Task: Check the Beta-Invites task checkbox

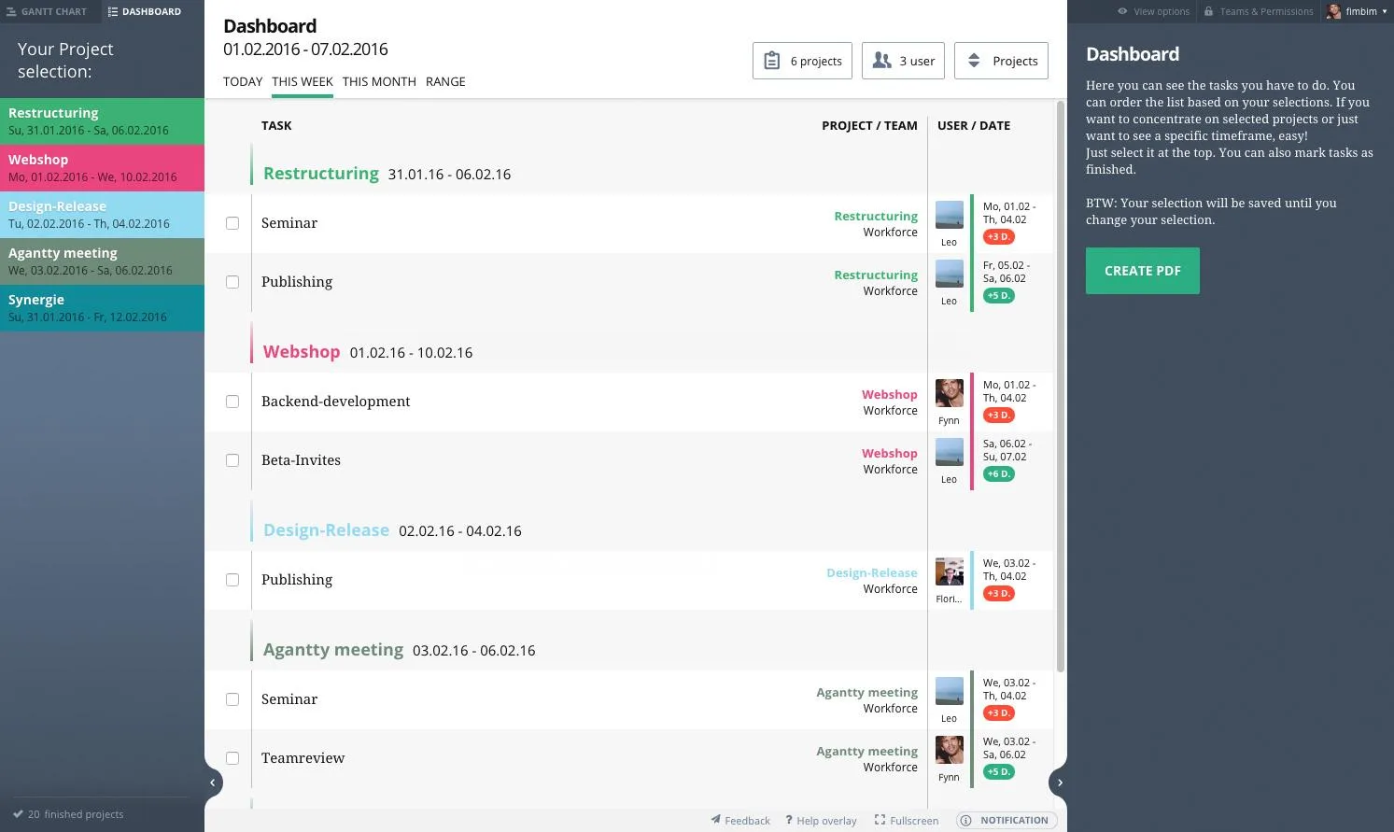Action: 232,460
